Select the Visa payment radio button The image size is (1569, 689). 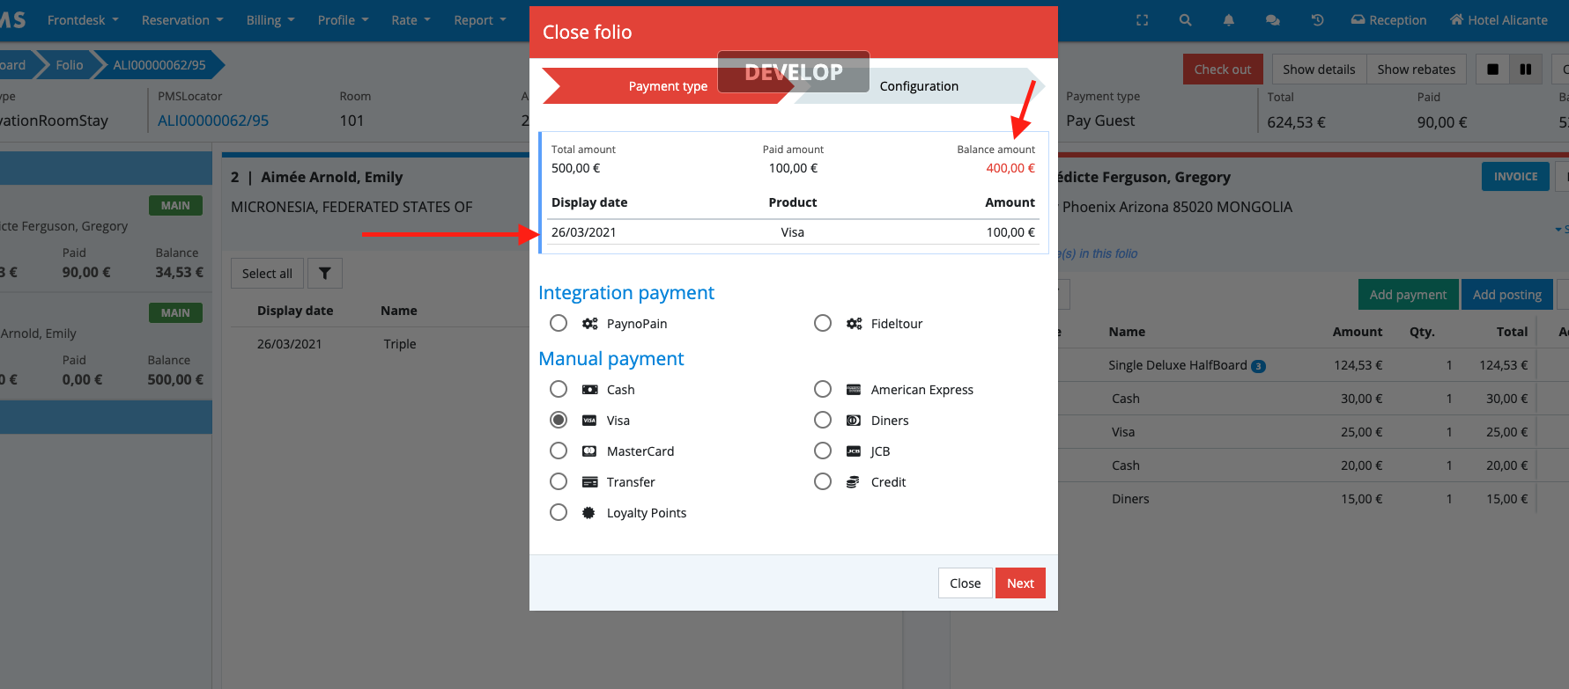(x=559, y=420)
